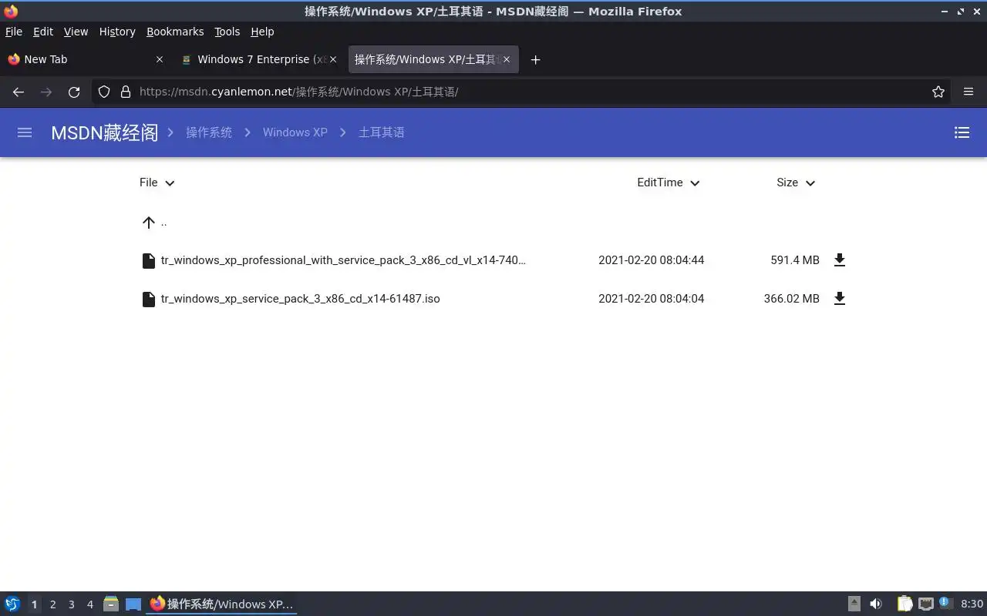Click the 366.02 MB size value
Screen dimensions: 987x616
[x=792, y=299]
